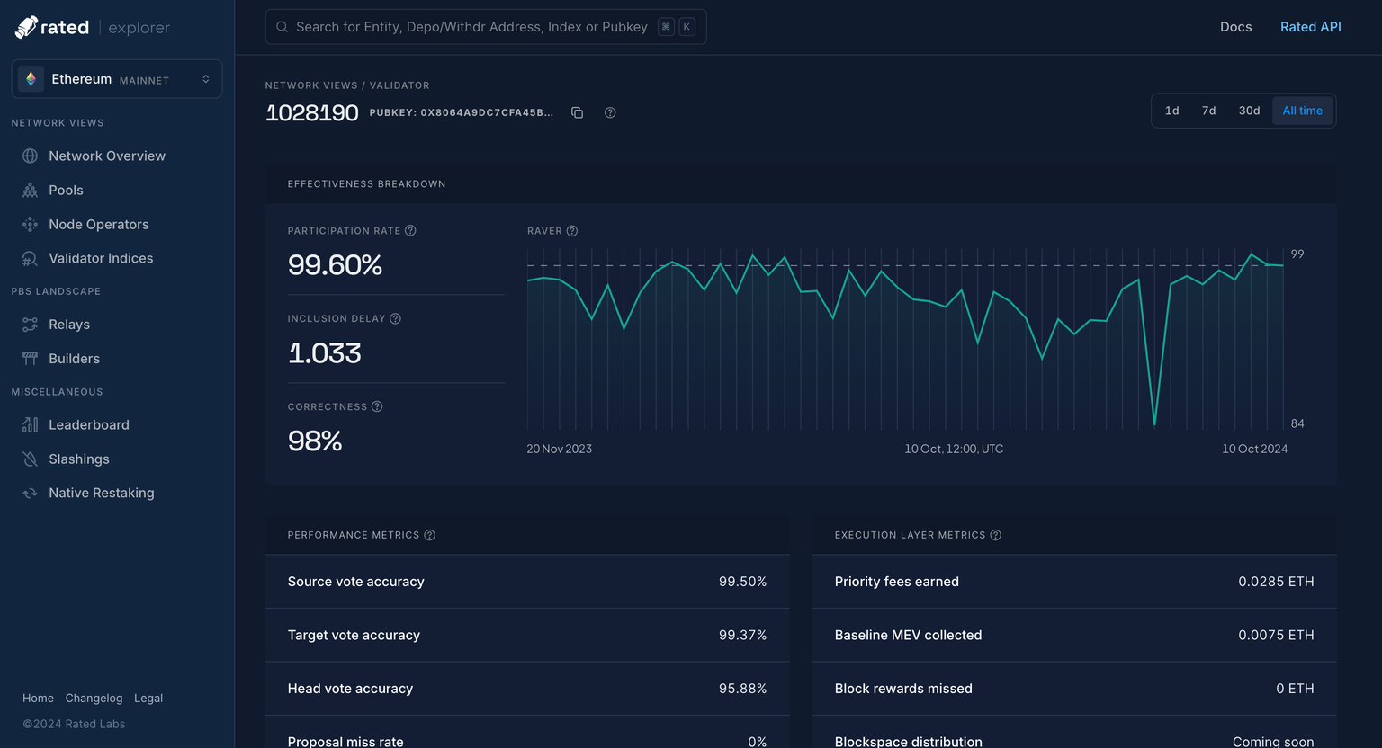Screen dimensions: 1382x748
Task: Click the Validator Indices icon
Action: 30,258
